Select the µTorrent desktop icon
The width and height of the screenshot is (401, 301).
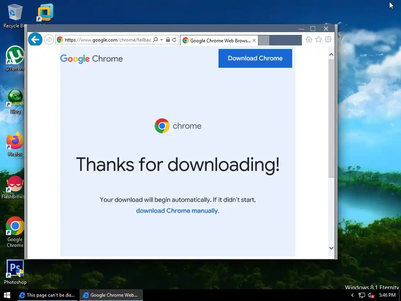pos(15,59)
